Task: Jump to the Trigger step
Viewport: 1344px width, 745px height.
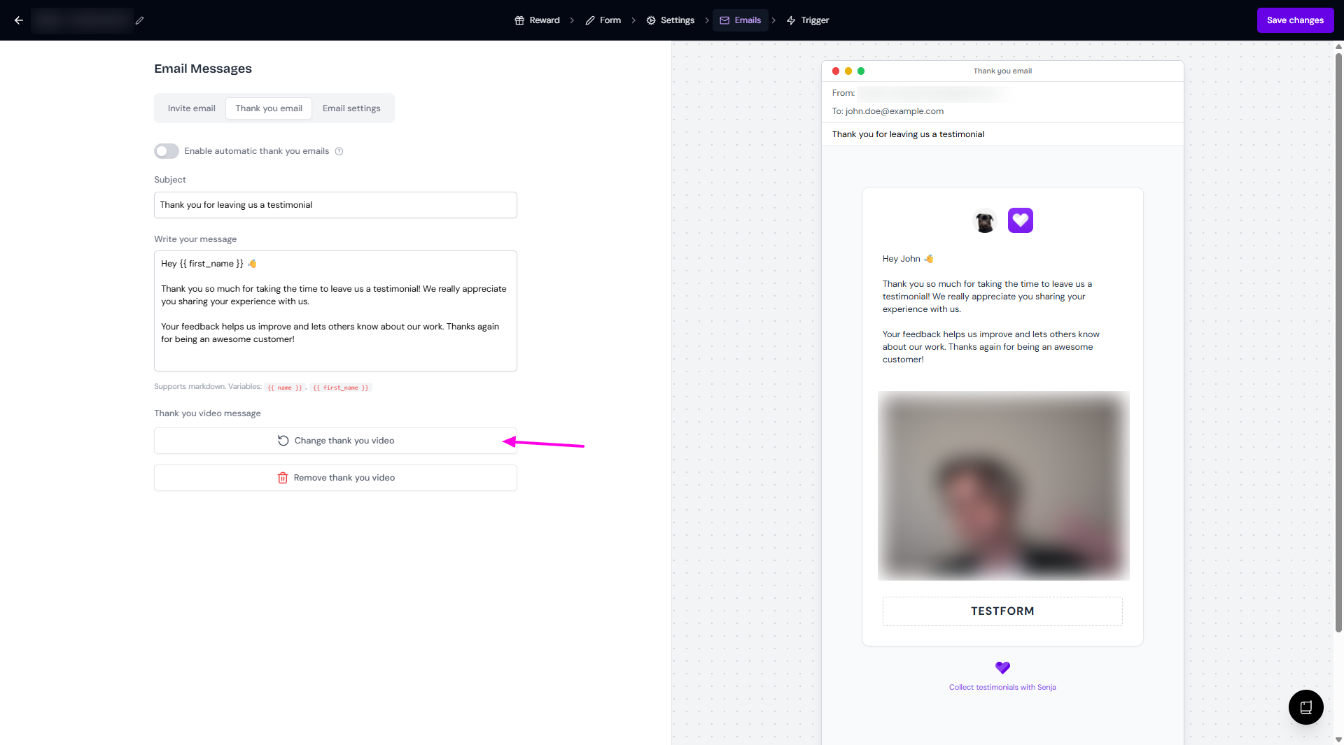Action: (807, 20)
